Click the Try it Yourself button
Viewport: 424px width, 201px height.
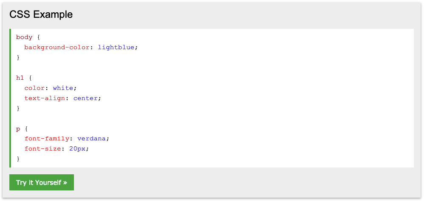pyautogui.click(x=41, y=182)
